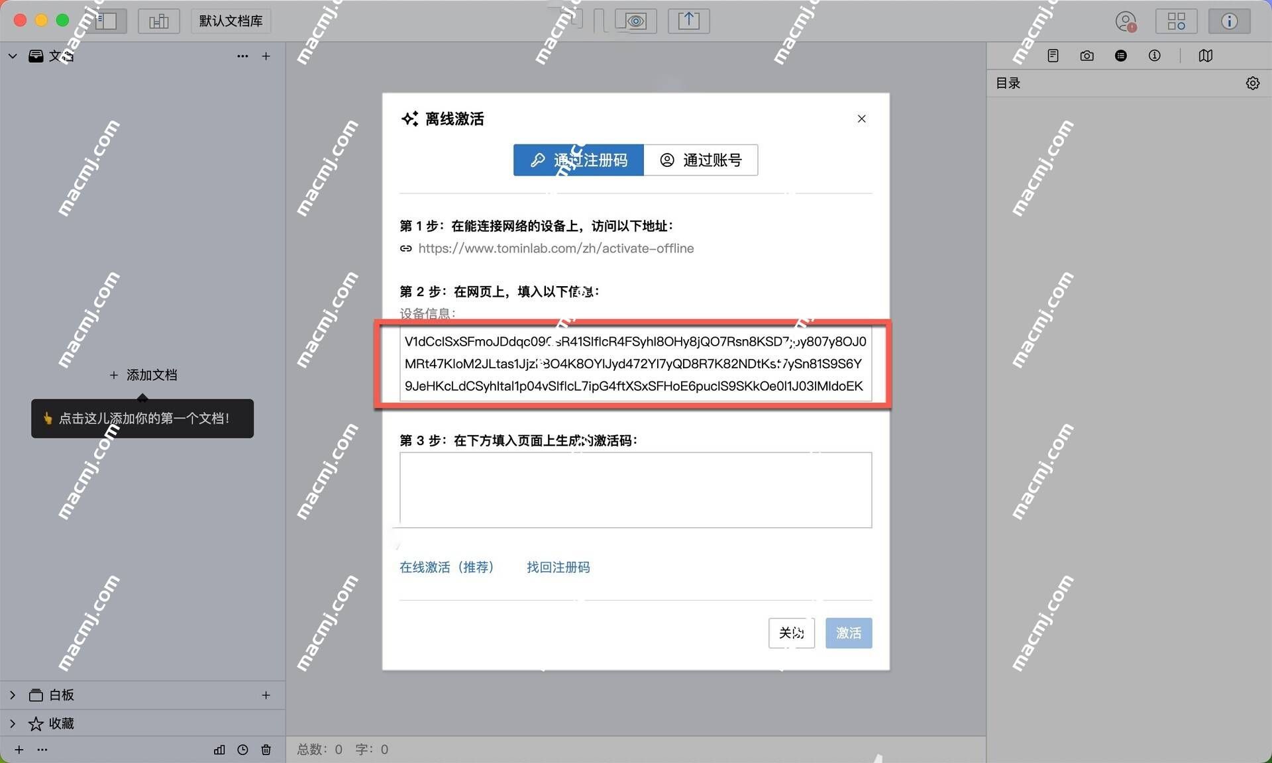1272x763 pixels.
Task: Click 添加文档 to add a document
Action: (x=143, y=375)
